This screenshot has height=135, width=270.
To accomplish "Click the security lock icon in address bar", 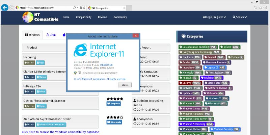I will tap(81, 8).
